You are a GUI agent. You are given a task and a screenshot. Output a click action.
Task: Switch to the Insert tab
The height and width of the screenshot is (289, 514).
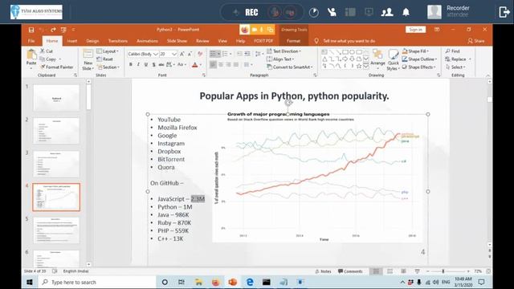(72, 41)
